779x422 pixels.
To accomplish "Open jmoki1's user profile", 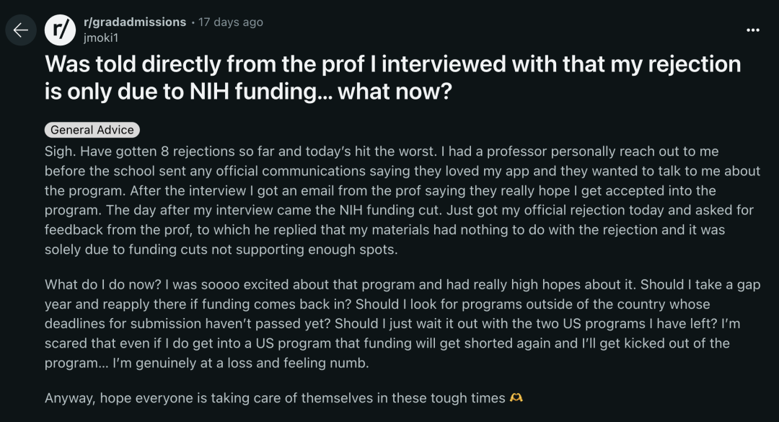I will (x=101, y=38).
